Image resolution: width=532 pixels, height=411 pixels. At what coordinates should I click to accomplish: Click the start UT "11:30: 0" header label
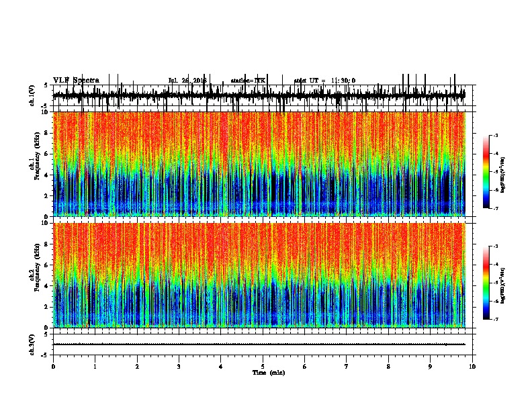[343, 81]
